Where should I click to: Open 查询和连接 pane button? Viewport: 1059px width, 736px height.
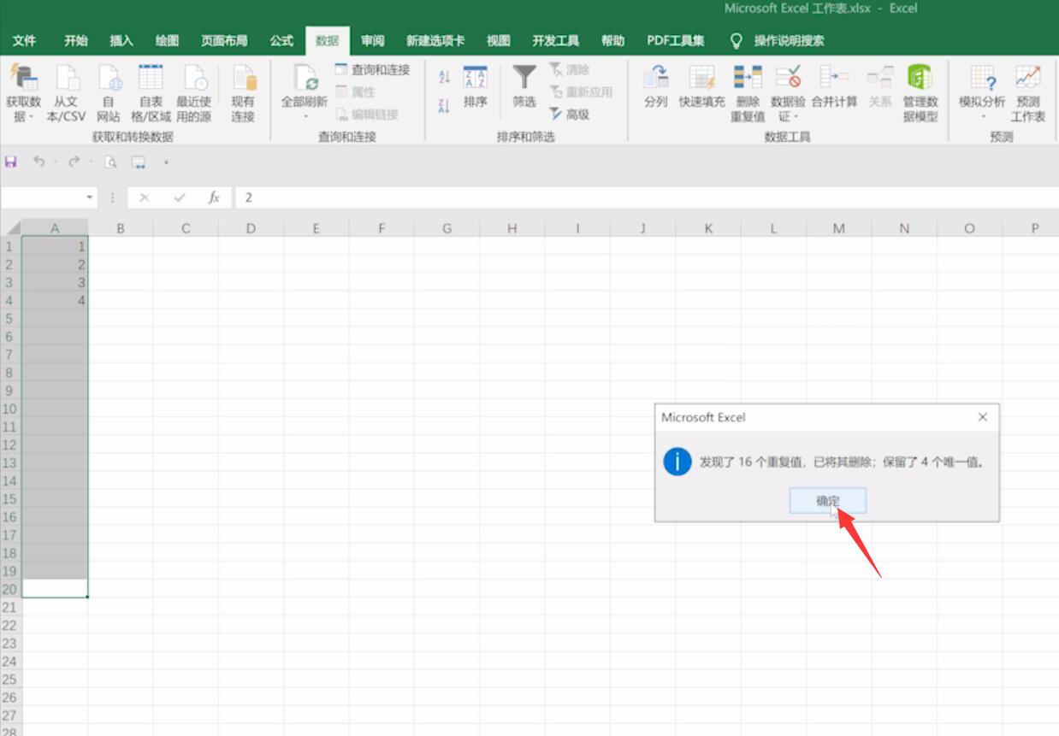click(x=372, y=69)
